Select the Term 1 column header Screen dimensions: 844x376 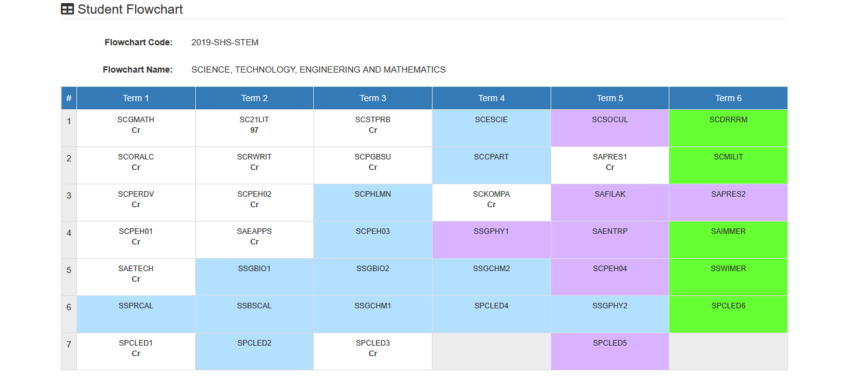click(136, 98)
